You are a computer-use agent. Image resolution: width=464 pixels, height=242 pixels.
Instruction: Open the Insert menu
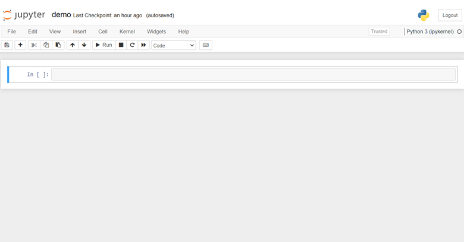coord(79,32)
